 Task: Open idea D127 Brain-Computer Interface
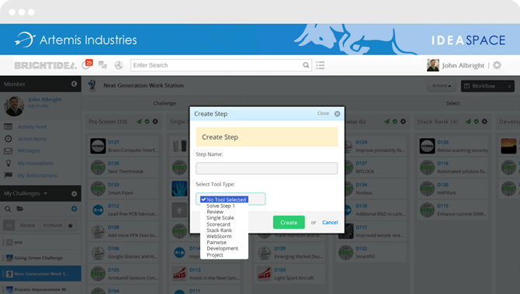coord(124,146)
